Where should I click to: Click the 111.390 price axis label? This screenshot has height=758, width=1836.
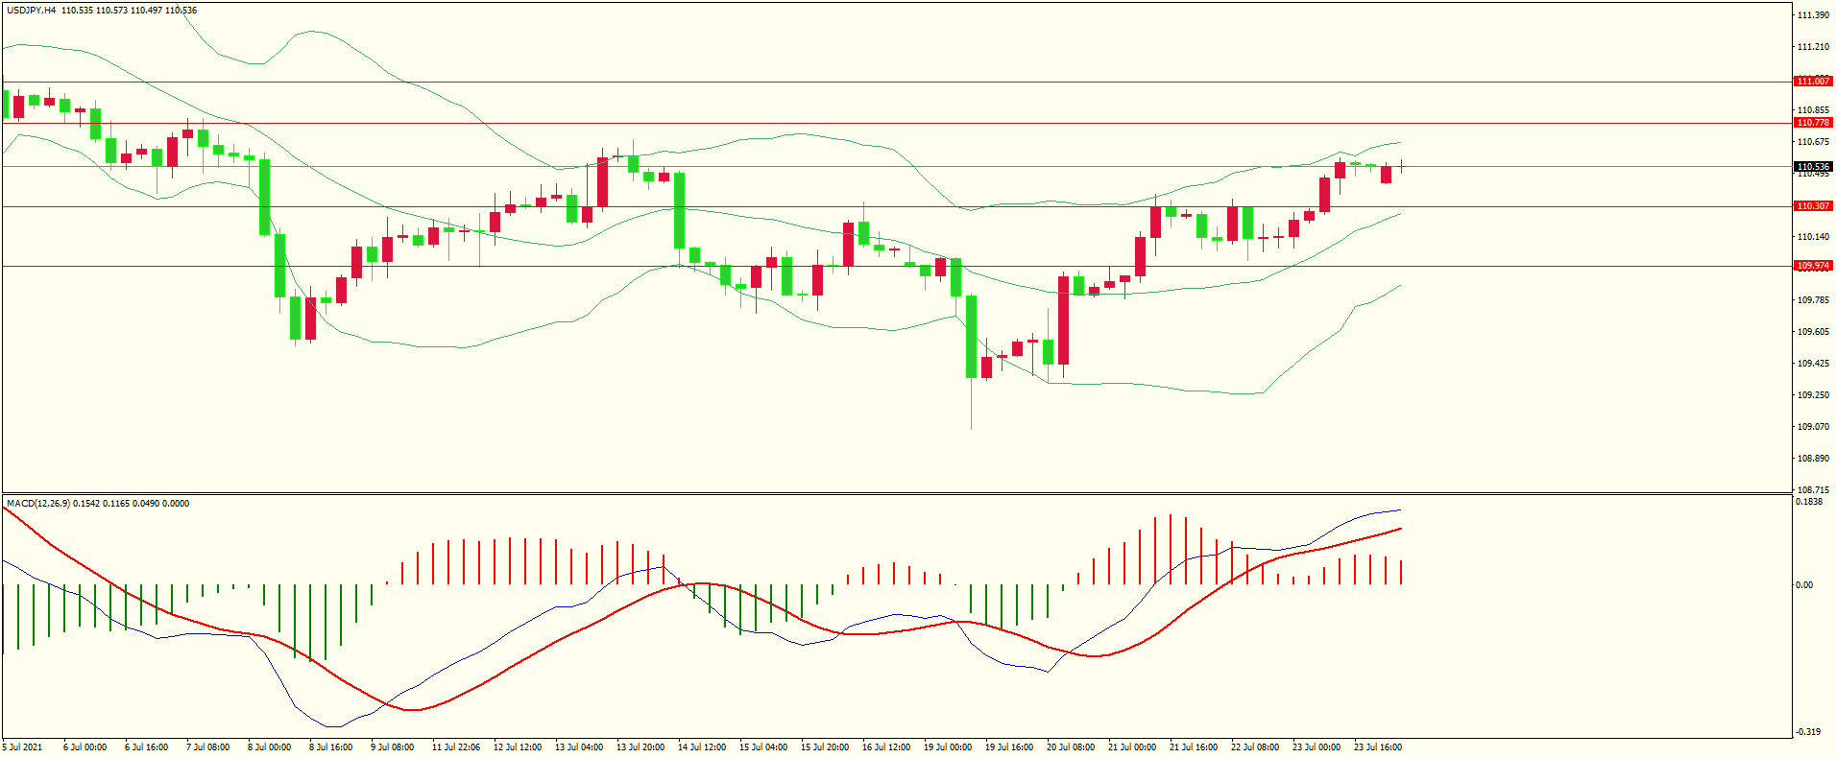coord(1813,15)
